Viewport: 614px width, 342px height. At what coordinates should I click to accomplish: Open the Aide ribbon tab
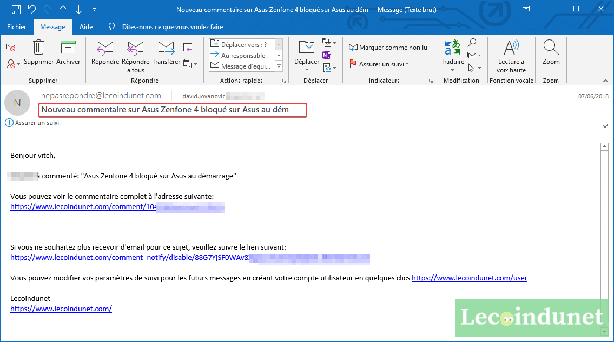click(86, 27)
